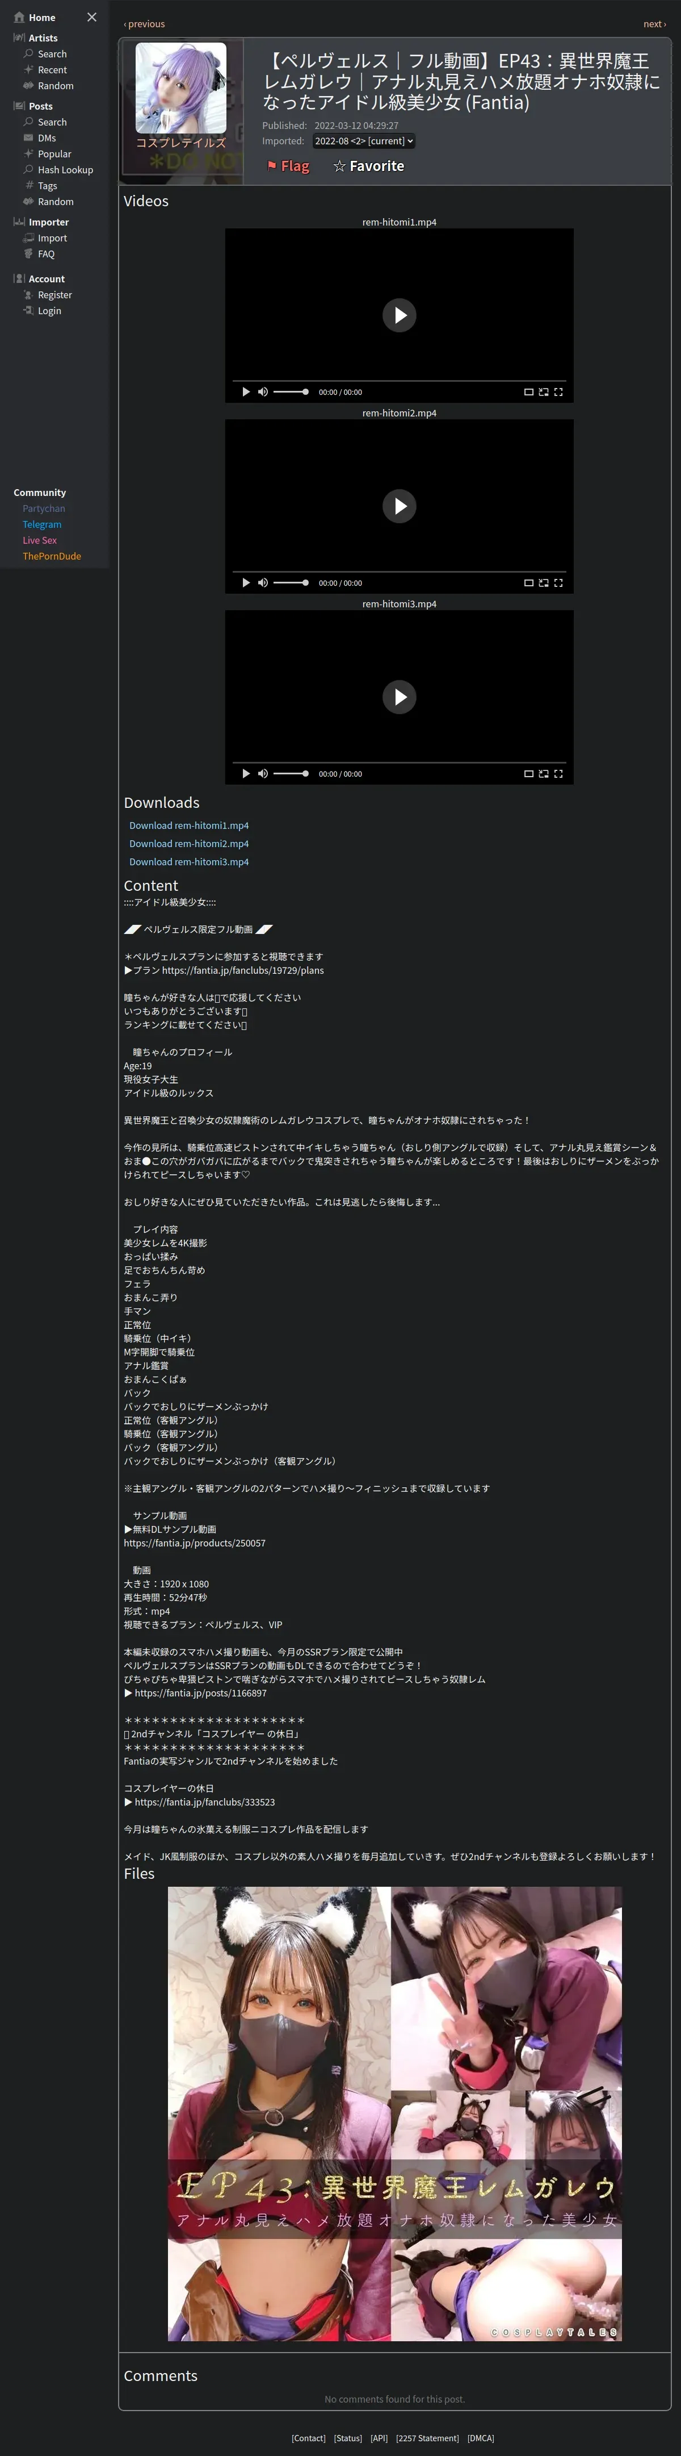Screen dimensions: 681x2456
Task: Go to the next post
Action: 654,24
